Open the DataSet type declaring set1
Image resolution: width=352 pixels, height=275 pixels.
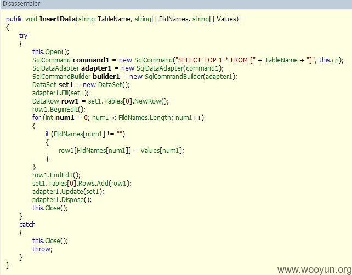[x=44, y=85]
